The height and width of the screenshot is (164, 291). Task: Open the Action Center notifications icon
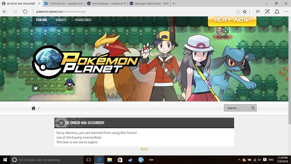(265, 160)
